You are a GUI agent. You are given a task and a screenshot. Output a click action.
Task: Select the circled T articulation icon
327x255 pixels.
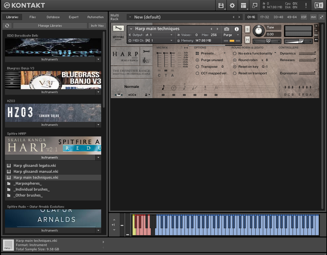coord(174,88)
